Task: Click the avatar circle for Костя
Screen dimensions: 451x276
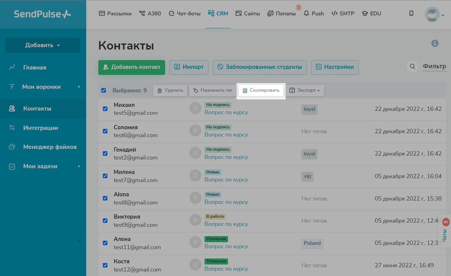Action: point(195,265)
